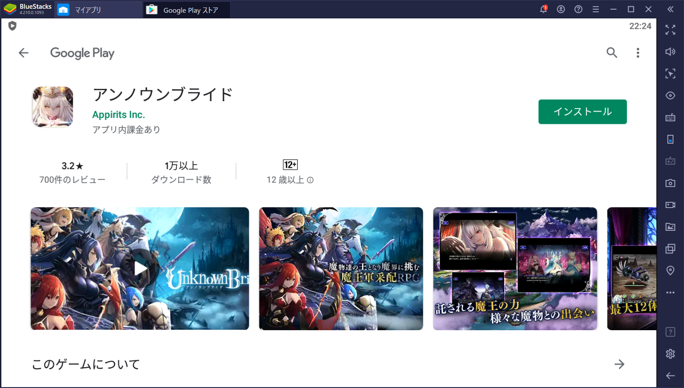Open sidebar help question mark box
This screenshot has width=684, height=388.
670,332
